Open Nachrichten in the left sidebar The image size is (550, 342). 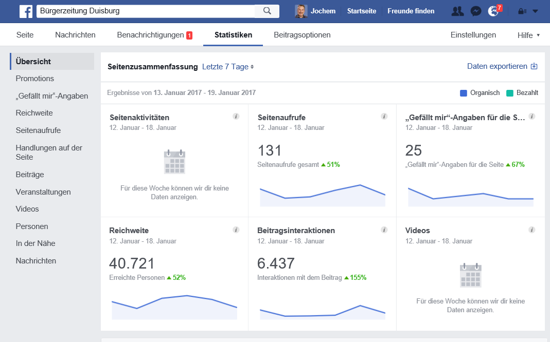coord(36,261)
